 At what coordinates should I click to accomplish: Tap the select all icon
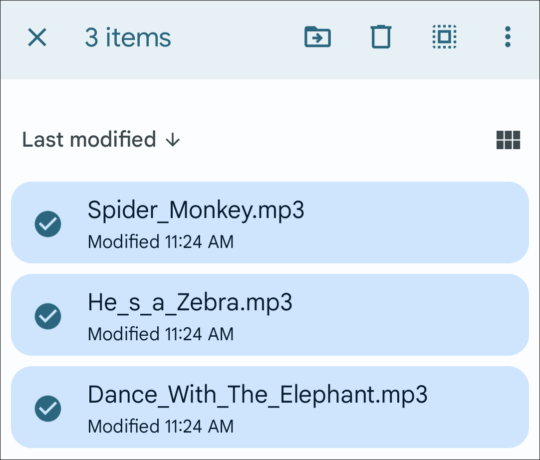point(445,37)
